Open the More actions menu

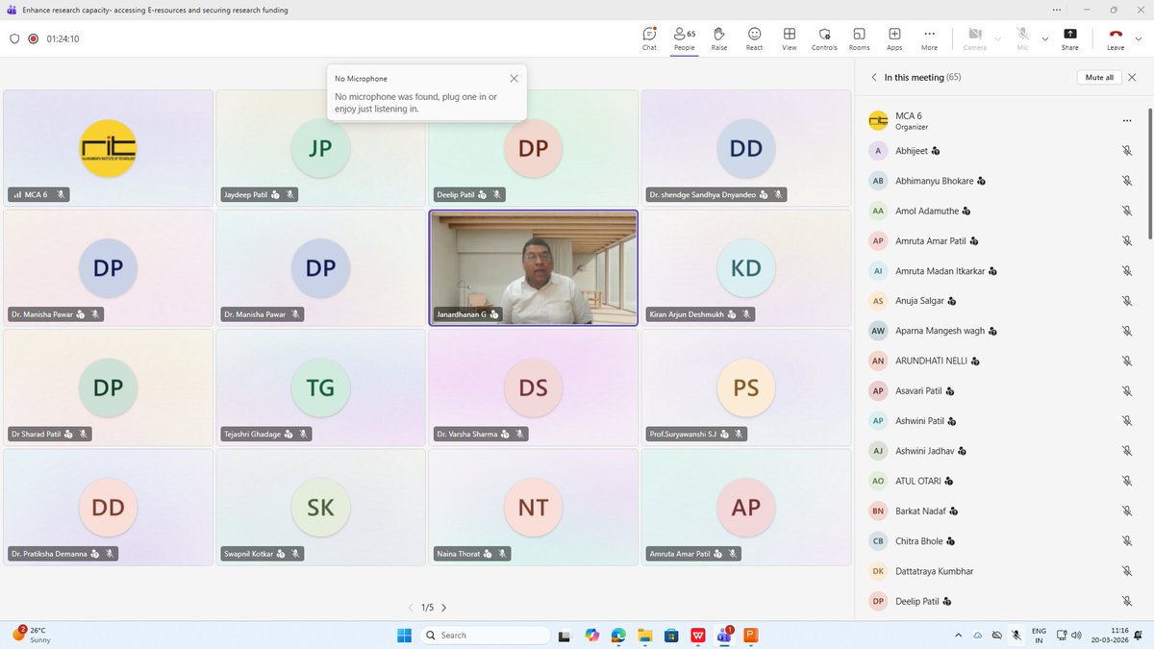point(929,38)
